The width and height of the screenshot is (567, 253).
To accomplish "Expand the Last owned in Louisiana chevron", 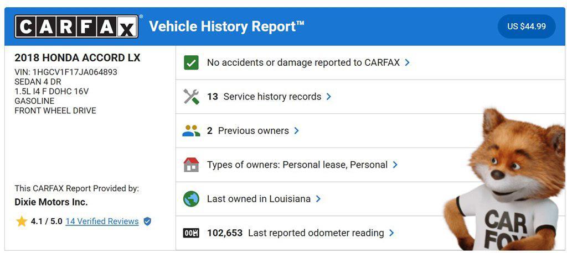I will 318,199.
